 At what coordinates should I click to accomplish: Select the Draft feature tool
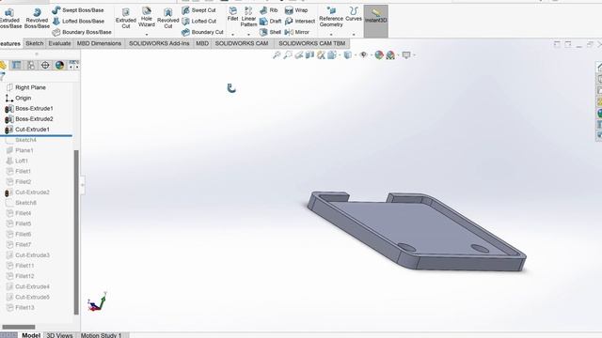pyautogui.click(x=271, y=21)
